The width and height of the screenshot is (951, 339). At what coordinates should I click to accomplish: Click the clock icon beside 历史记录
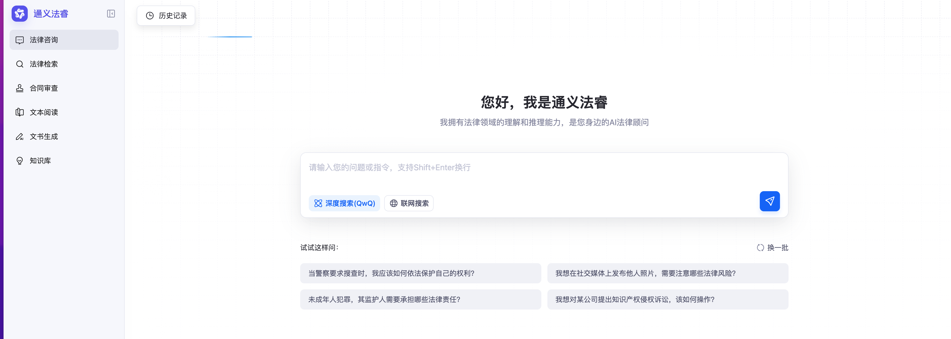point(150,15)
